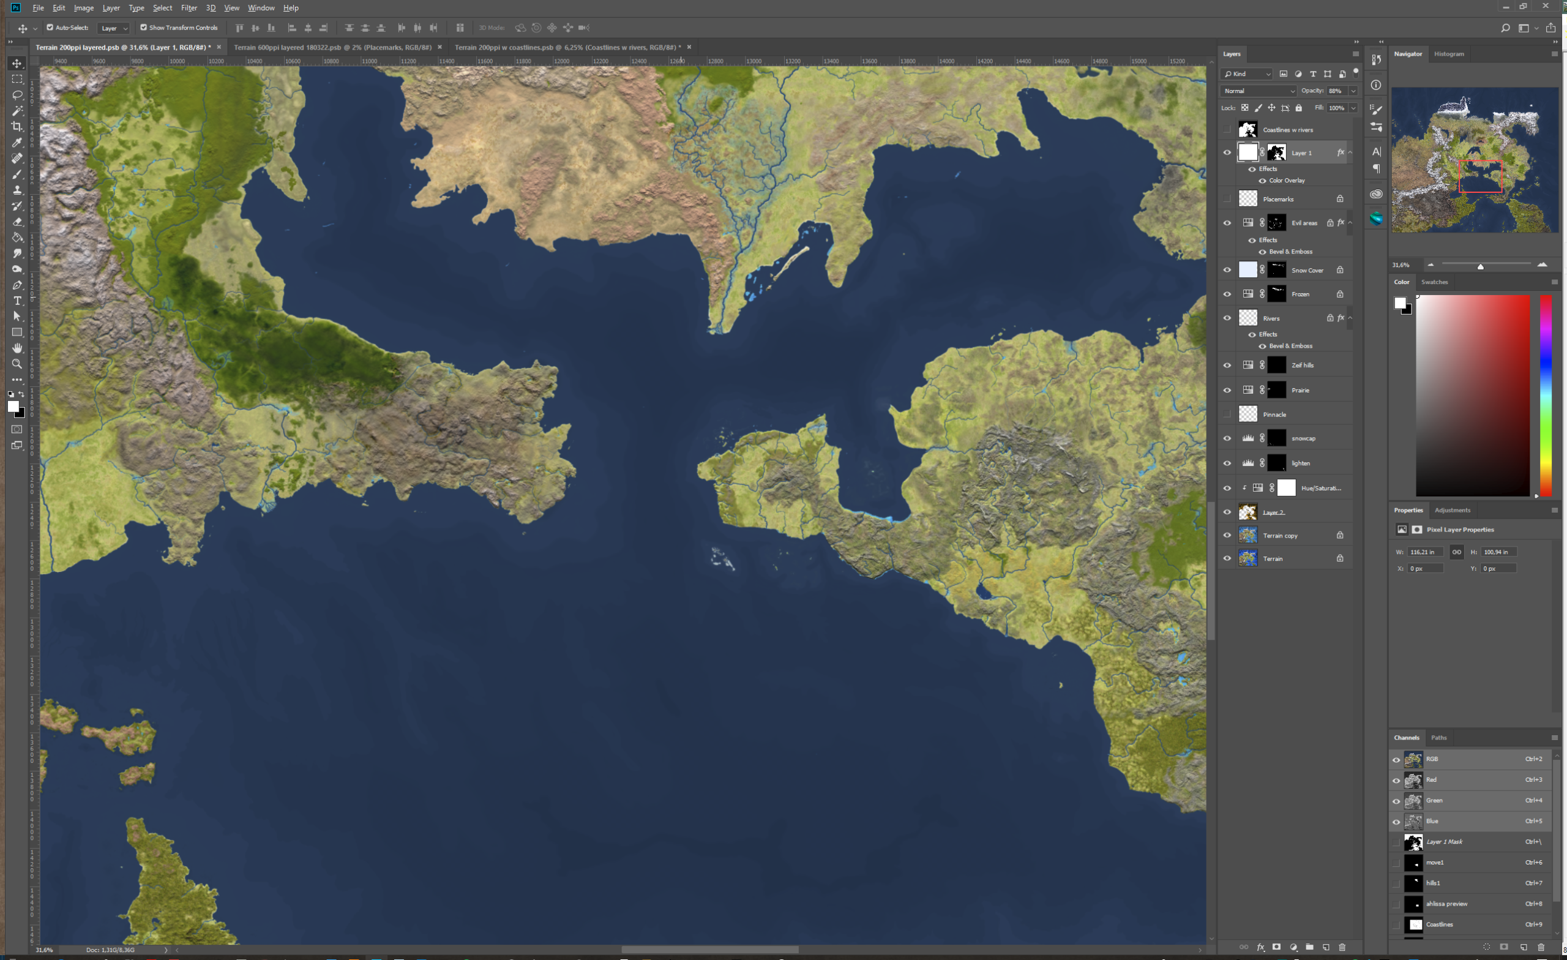This screenshot has height=960, width=1567.
Task: Open the Filter menu
Action: tap(189, 7)
